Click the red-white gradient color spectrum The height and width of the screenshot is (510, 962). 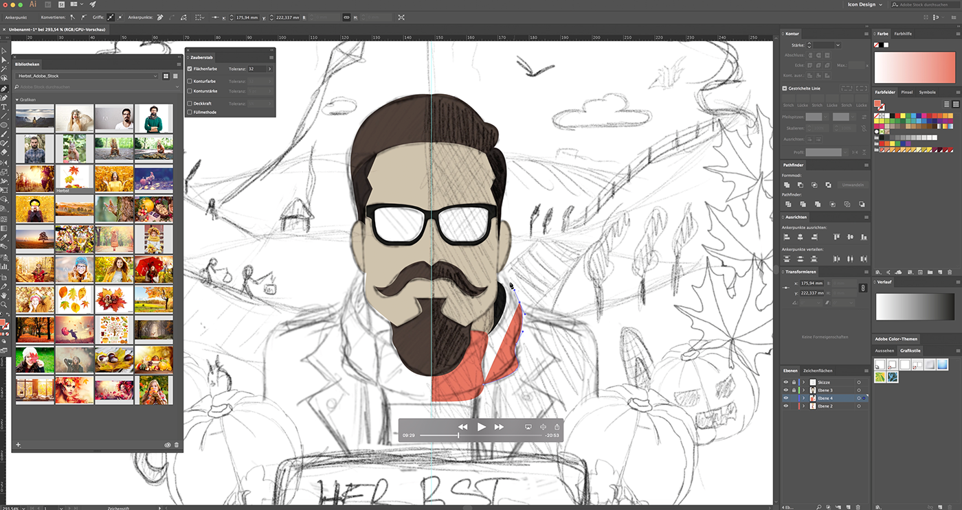[x=915, y=67]
